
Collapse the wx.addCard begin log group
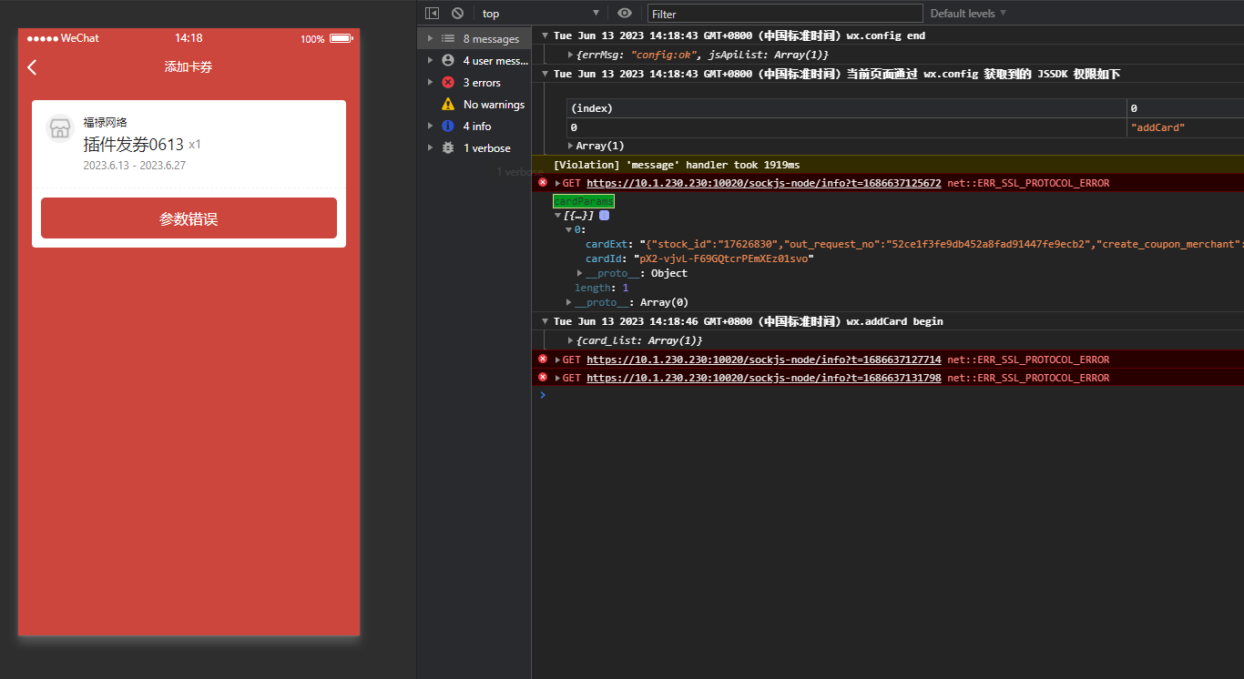[545, 322]
